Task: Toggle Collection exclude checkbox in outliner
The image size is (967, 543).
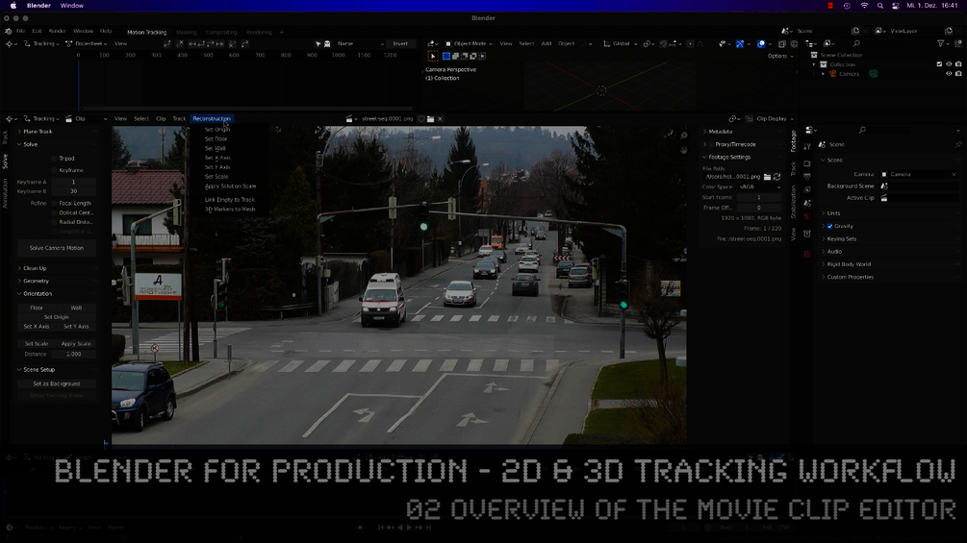Action: pos(939,64)
